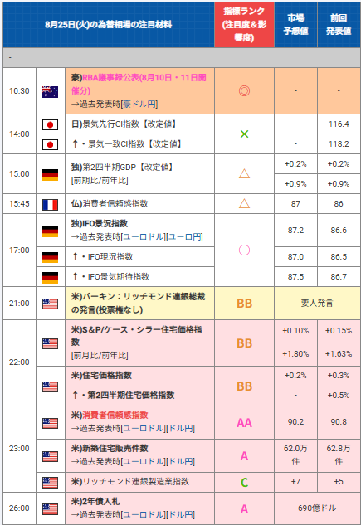This screenshot has width=361, height=525.
Task: Open ユーロドル link under 2年債入札
Action: pos(144,514)
